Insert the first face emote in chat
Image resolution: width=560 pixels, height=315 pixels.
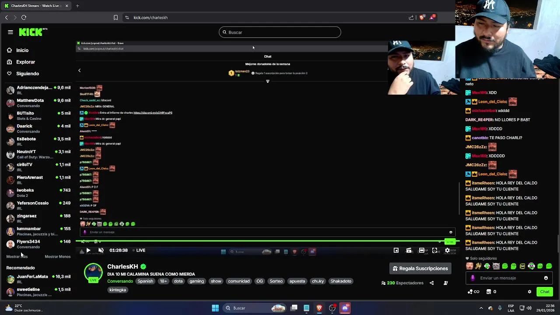469,266
